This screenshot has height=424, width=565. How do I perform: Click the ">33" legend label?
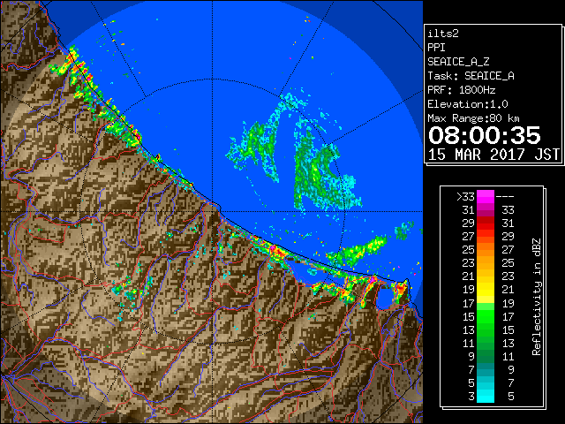(465, 197)
